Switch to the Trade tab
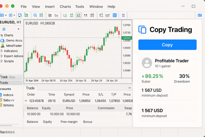205x137 pixels. [30, 88]
